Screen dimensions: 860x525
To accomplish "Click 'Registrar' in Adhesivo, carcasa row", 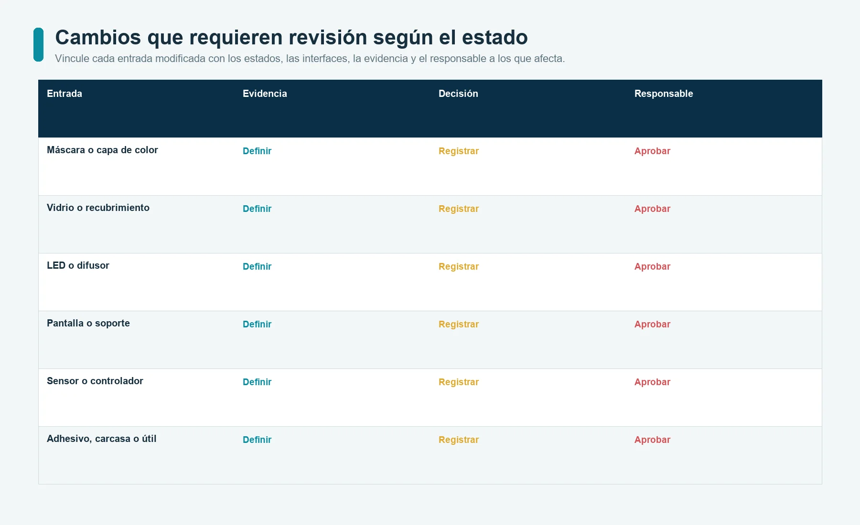I will point(459,440).
